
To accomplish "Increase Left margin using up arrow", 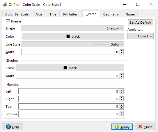I will point(122,90).
